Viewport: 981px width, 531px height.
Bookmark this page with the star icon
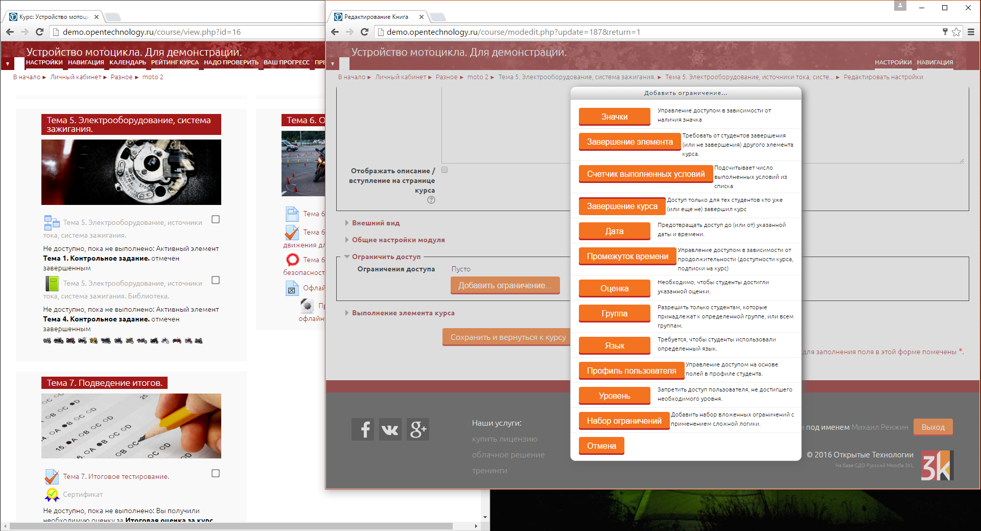click(956, 32)
